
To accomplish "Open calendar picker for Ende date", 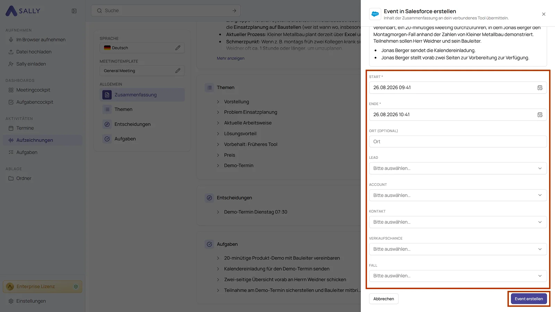I will (x=540, y=115).
